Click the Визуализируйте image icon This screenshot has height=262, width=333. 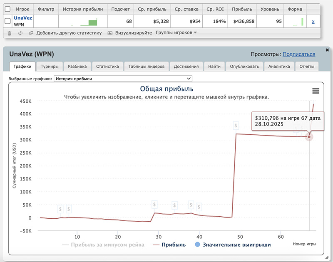click(110, 33)
